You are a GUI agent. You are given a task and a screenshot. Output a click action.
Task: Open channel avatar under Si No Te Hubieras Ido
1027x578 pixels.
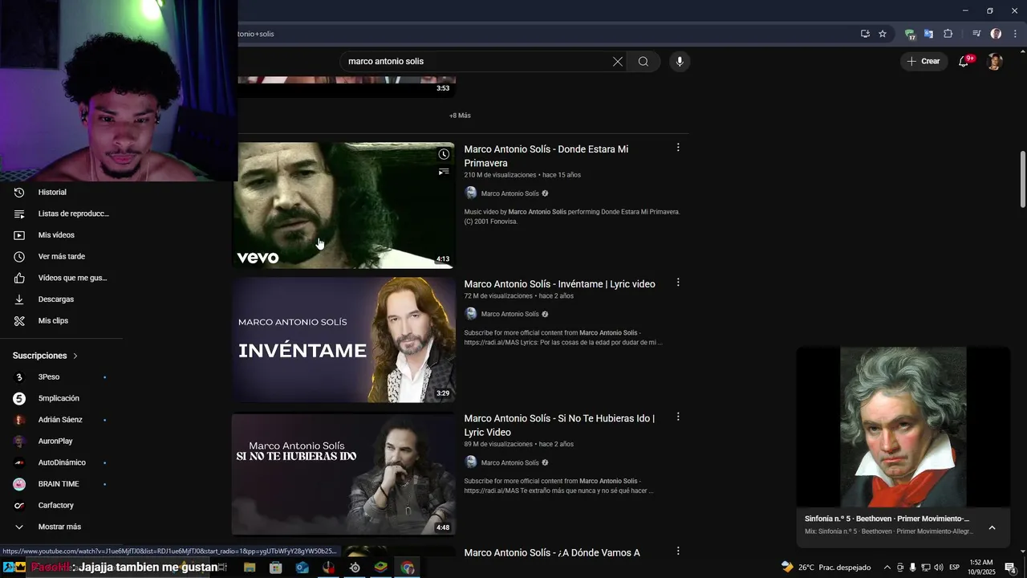(471, 462)
